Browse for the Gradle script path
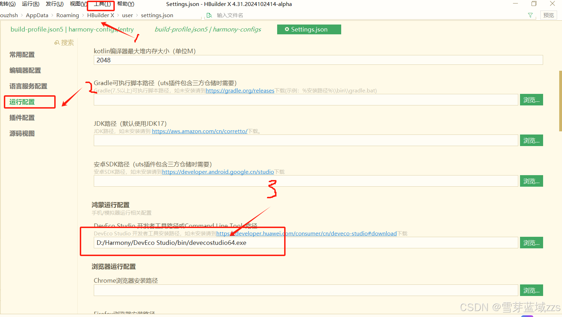The width and height of the screenshot is (562, 317). coord(531,100)
